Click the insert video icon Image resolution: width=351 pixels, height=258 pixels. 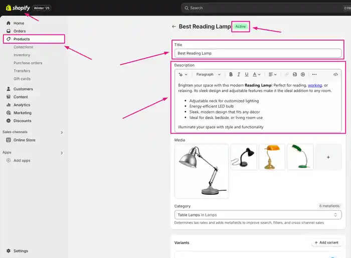(303, 74)
